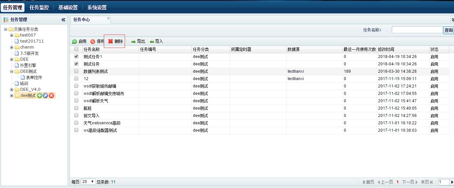Image resolution: width=454 pixels, height=188 pixels.
Task: Sort by 任务名称 column header
Action: tap(111, 49)
